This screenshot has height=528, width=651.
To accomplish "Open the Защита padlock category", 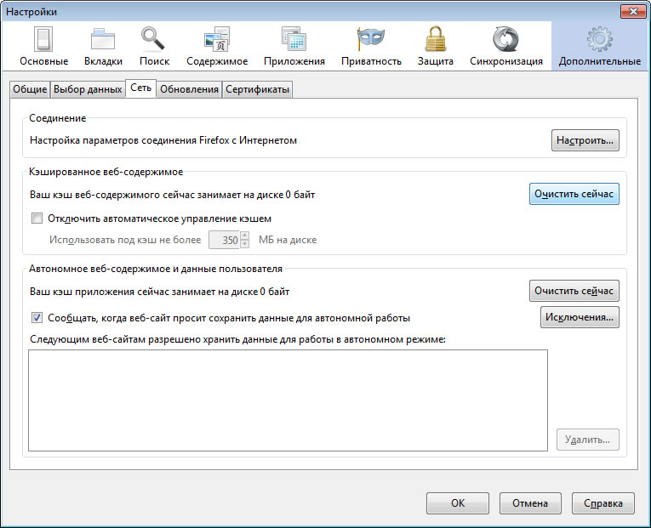I will 435,47.
